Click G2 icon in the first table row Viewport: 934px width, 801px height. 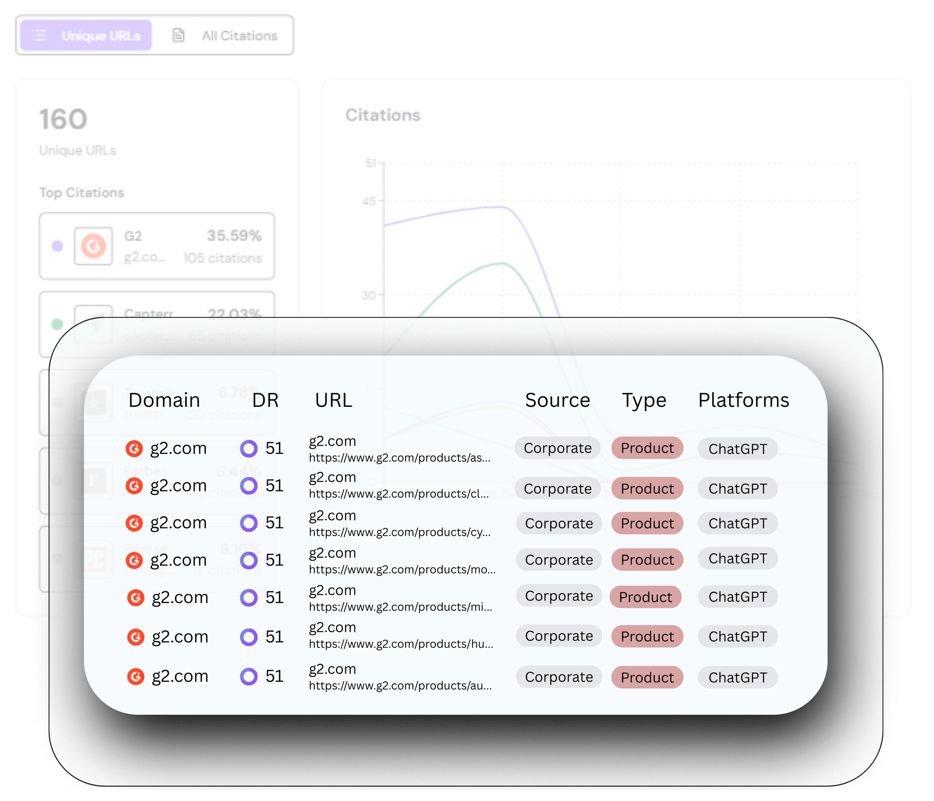134,448
